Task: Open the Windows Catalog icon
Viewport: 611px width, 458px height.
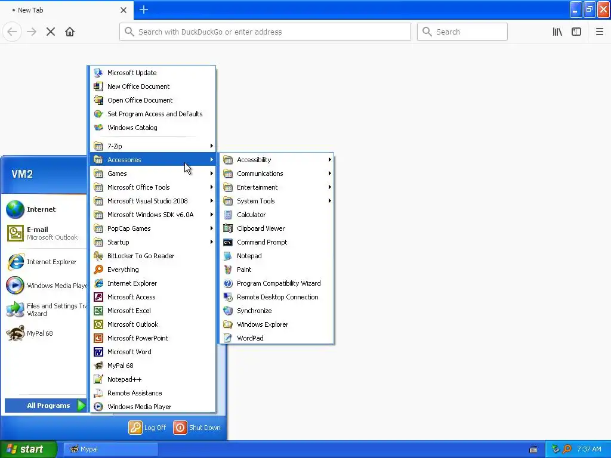Action: (98, 128)
